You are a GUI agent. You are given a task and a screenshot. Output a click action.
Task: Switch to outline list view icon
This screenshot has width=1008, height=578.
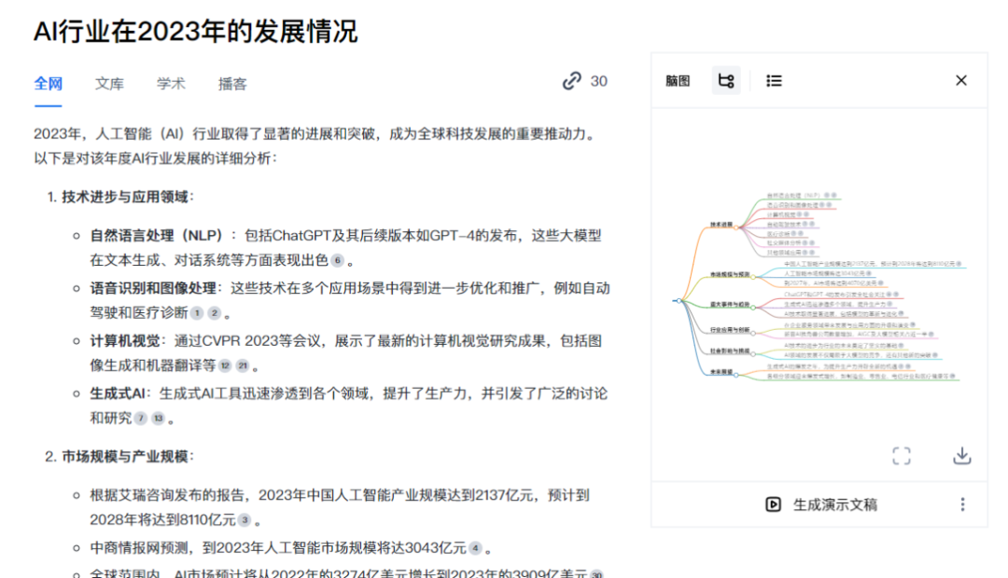(774, 81)
